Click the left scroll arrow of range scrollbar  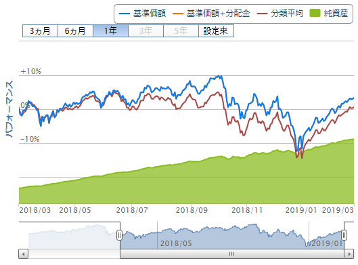coord(23,254)
